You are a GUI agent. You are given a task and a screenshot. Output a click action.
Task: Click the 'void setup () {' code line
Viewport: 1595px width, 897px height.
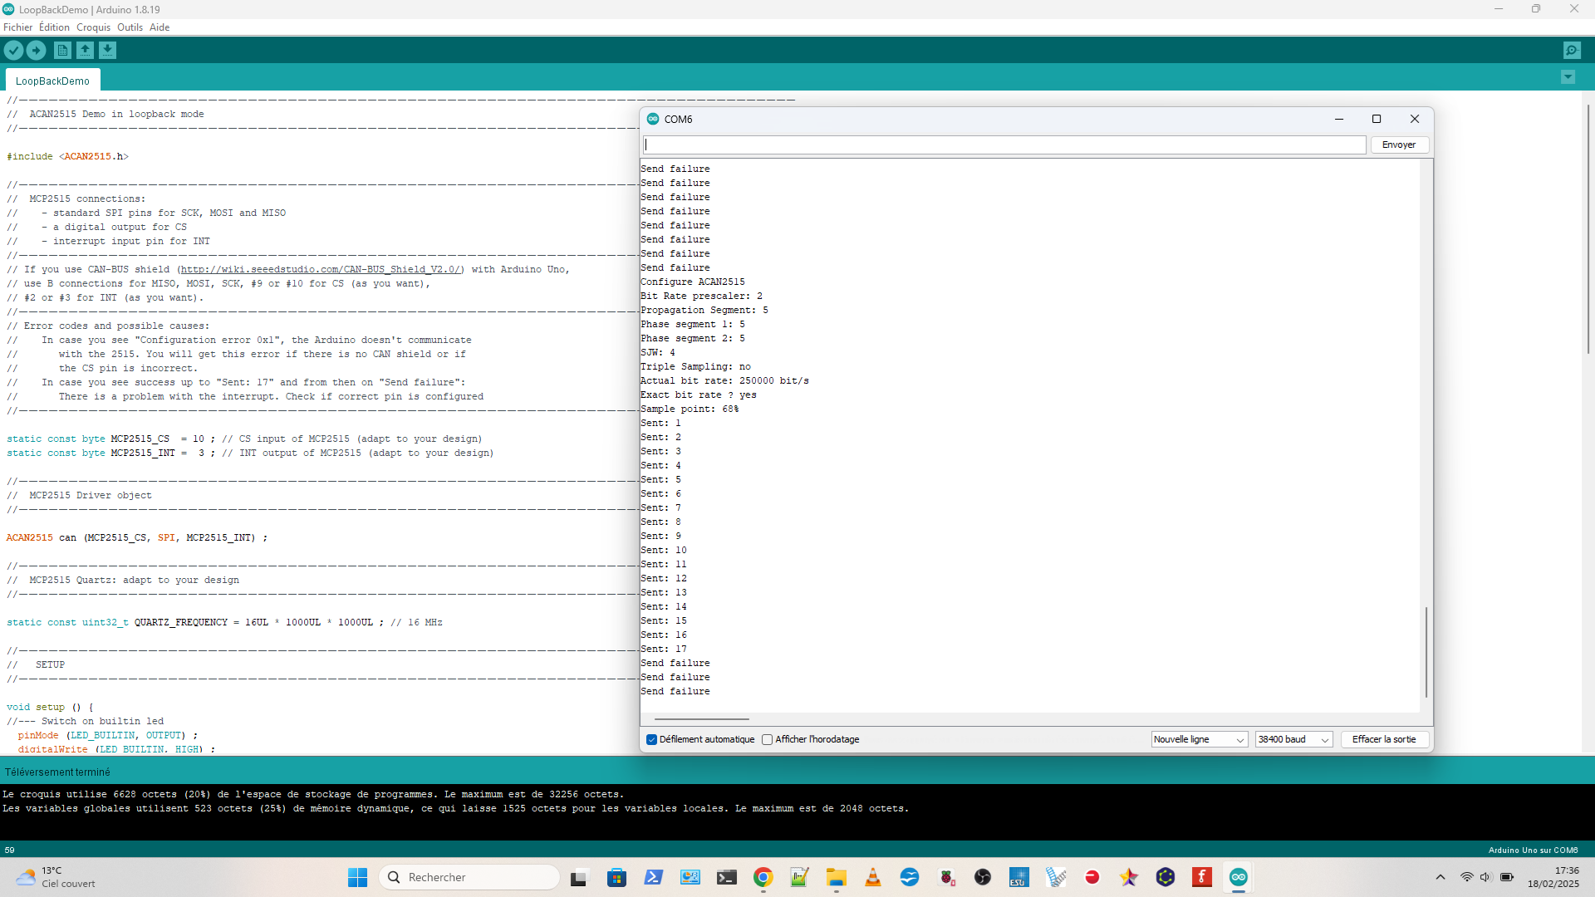coord(50,707)
